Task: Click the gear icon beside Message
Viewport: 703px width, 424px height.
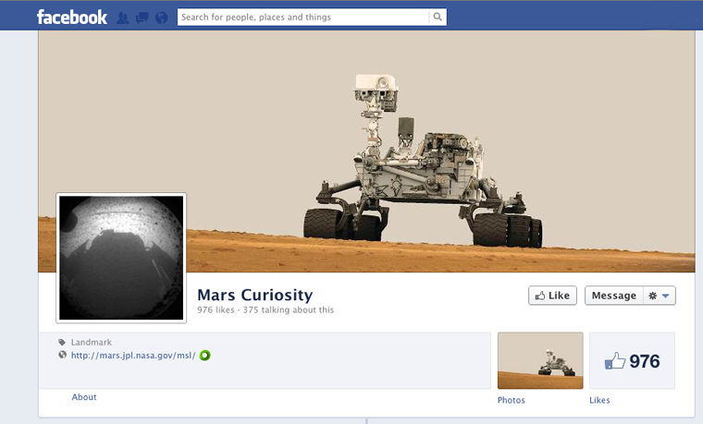Action: coord(653,296)
